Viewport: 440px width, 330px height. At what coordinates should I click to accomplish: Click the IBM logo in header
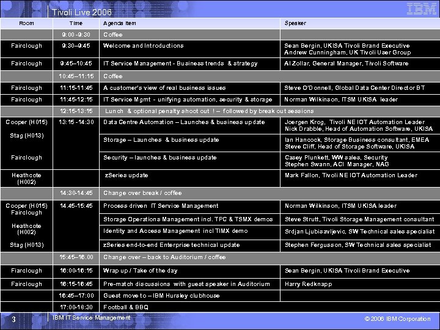point(421,9)
